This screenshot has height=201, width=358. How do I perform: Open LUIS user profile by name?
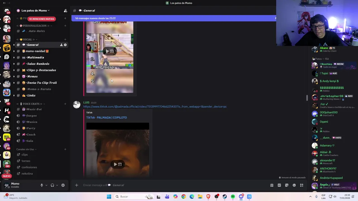pos(86,102)
